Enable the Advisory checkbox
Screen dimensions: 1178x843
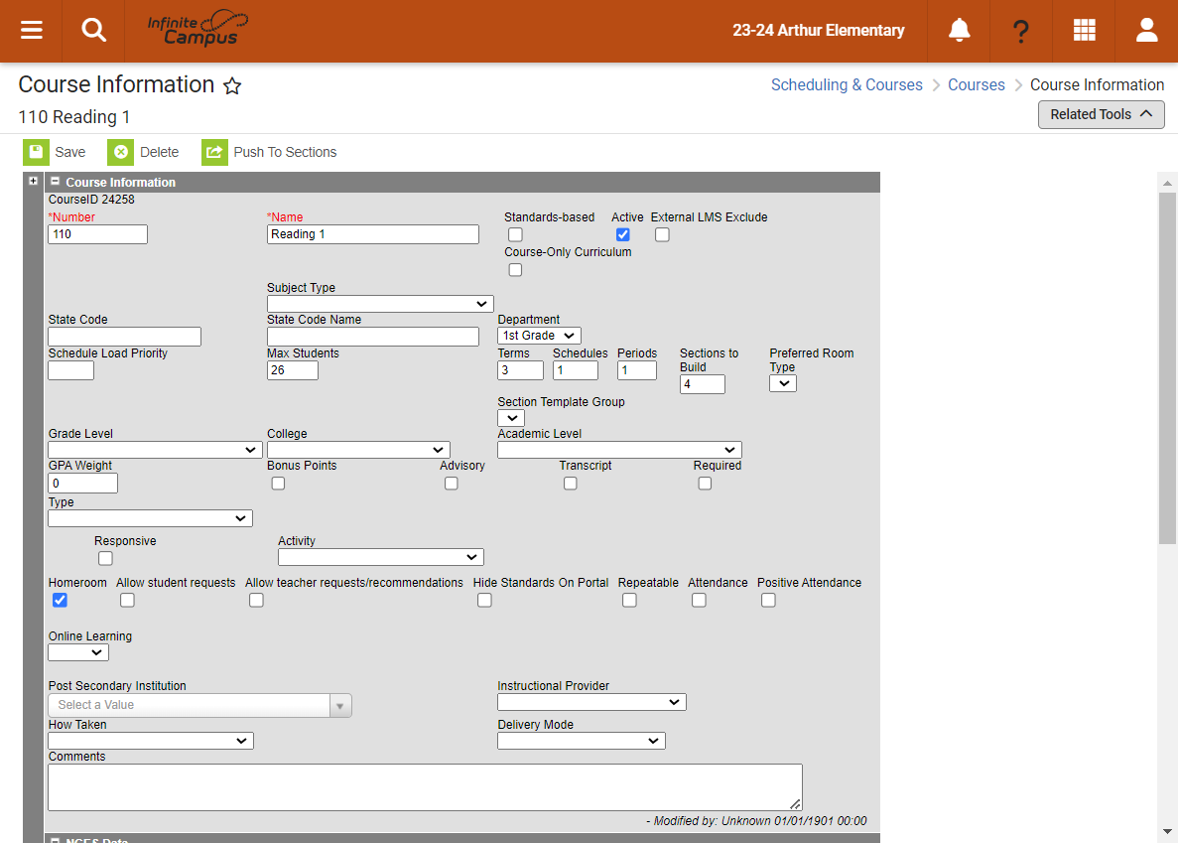pyautogui.click(x=451, y=484)
